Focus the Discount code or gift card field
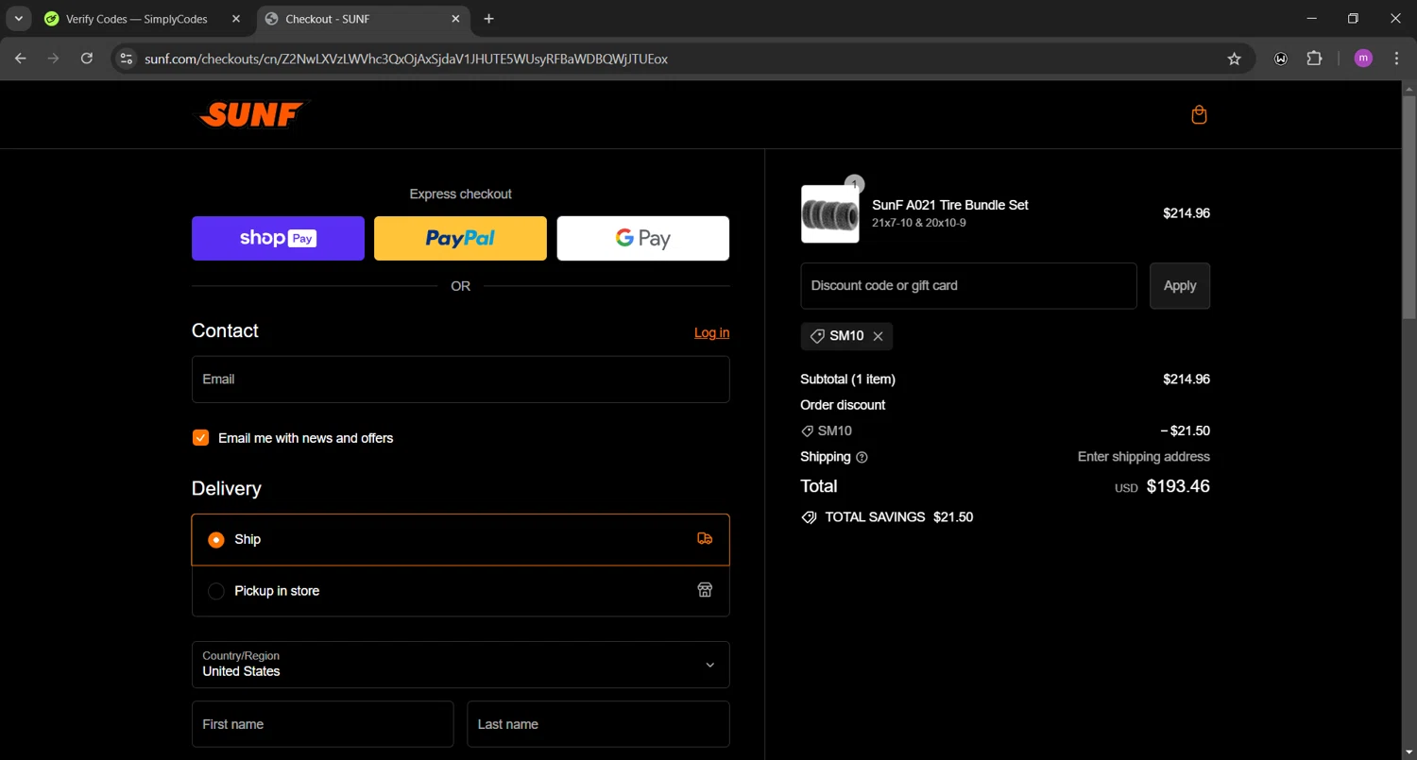Viewport: 1417px width, 760px height. tap(968, 286)
